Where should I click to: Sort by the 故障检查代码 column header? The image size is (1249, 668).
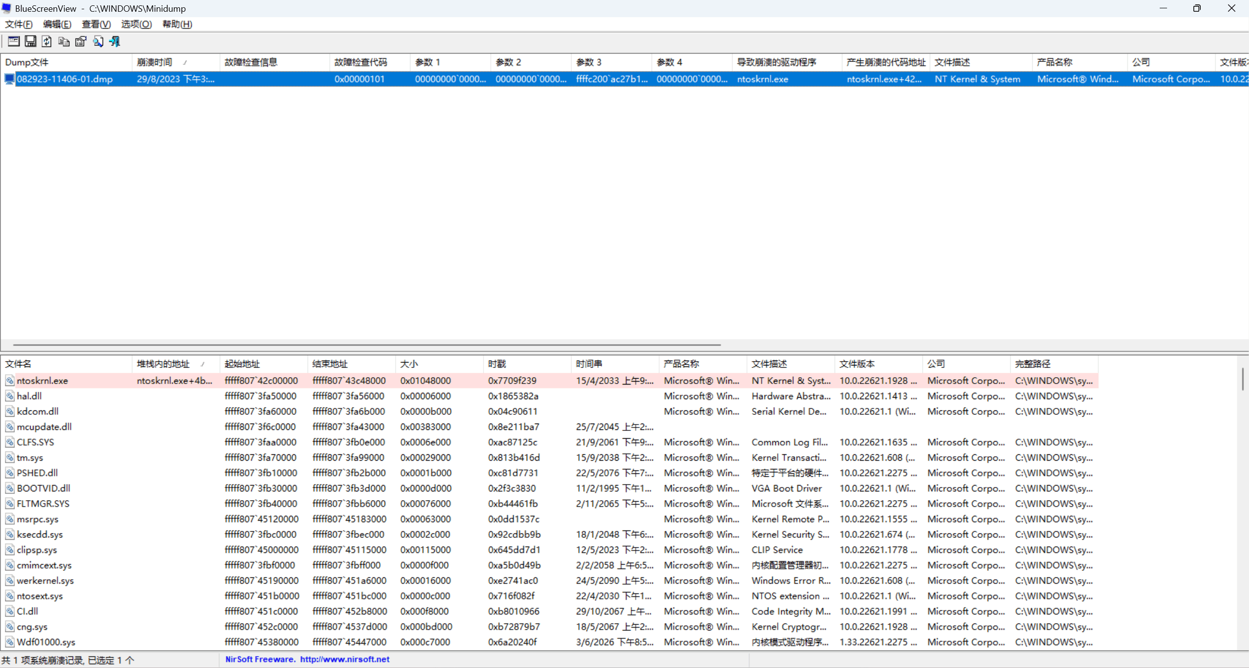pyautogui.click(x=369, y=62)
